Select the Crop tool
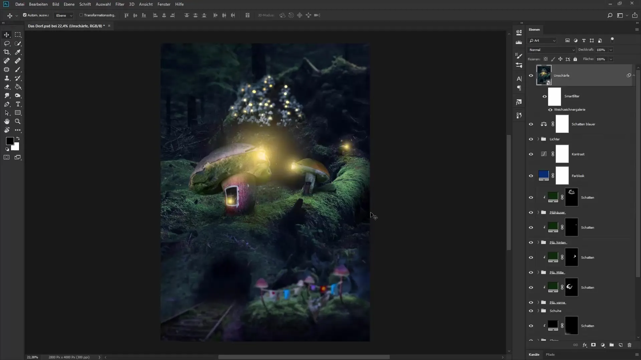Viewport: 641px width, 360px height. pyautogui.click(x=7, y=52)
